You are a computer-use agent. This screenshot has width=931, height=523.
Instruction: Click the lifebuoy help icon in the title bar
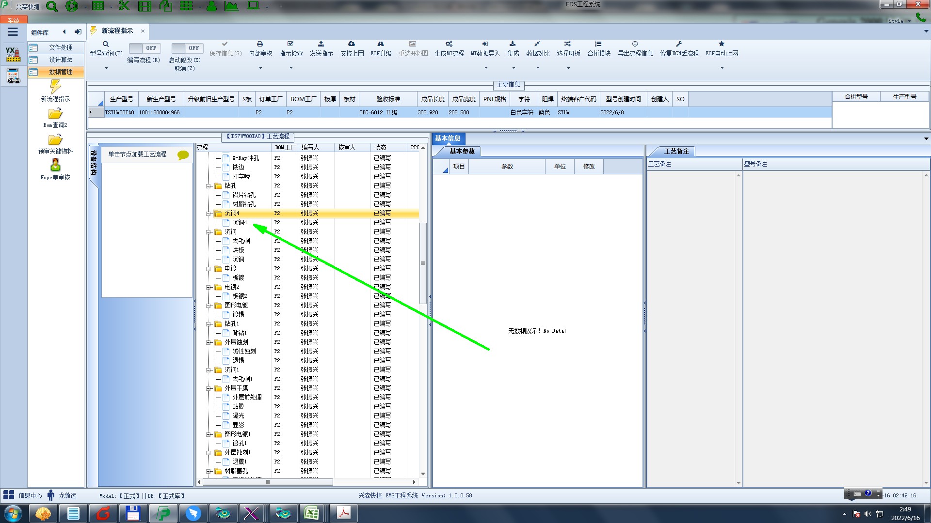(x=72, y=6)
